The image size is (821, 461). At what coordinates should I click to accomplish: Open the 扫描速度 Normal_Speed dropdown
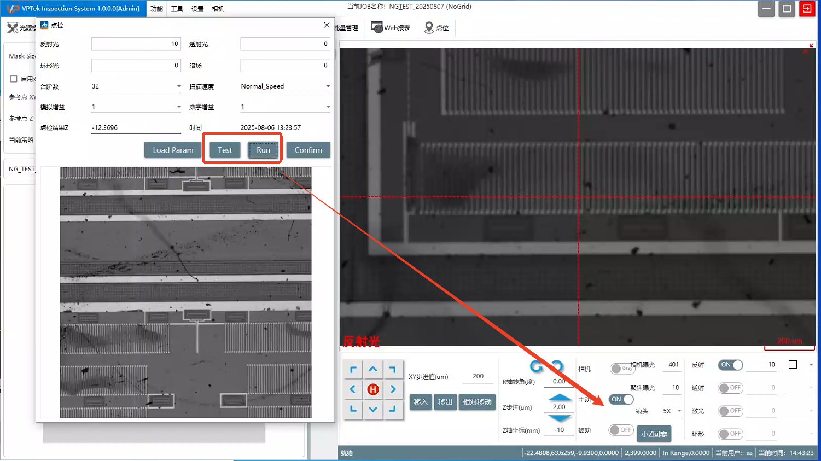tap(328, 86)
